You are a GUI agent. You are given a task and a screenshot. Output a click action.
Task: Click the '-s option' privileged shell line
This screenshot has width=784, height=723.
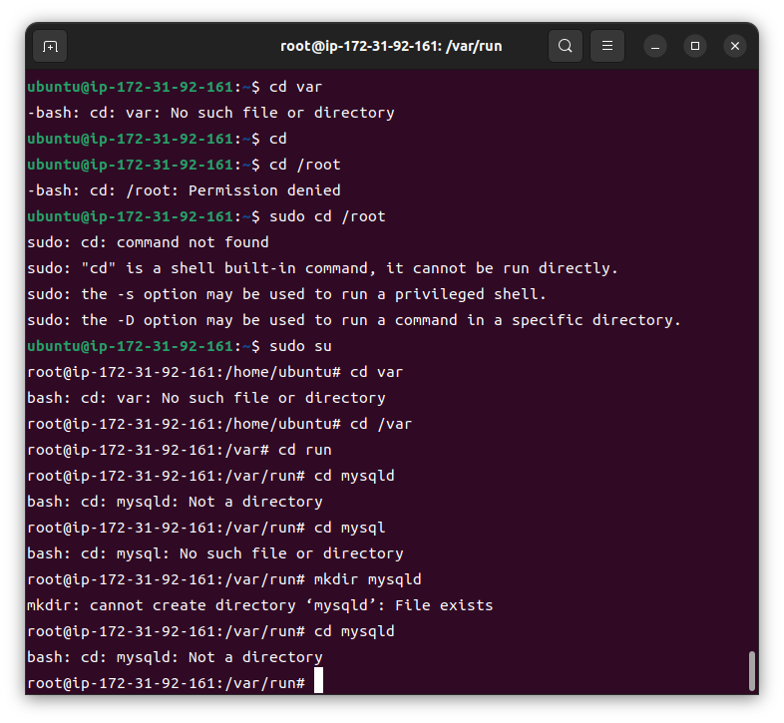coord(287,294)
